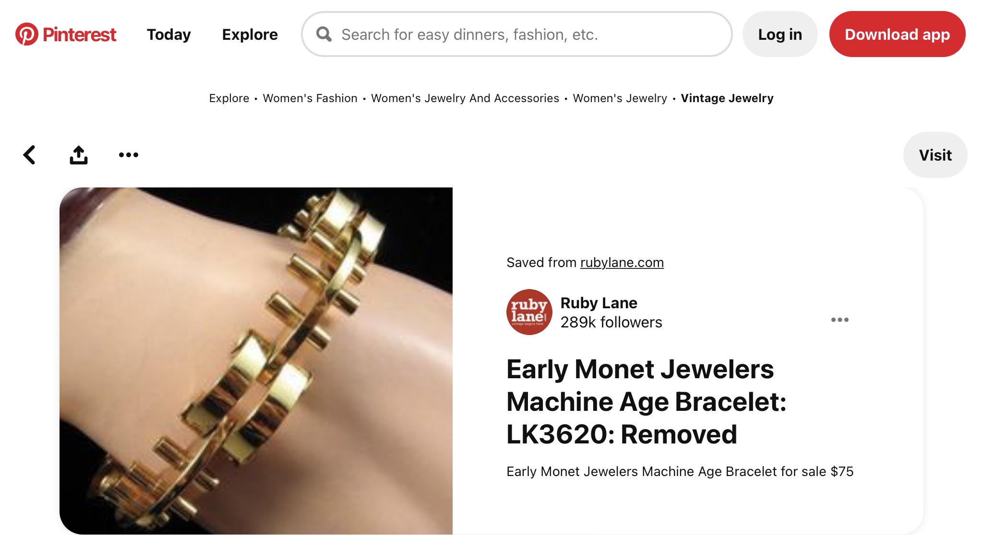Click the gold bracelet pin image
Viewport: 983px width, 535px height.
tap(256, 361)
